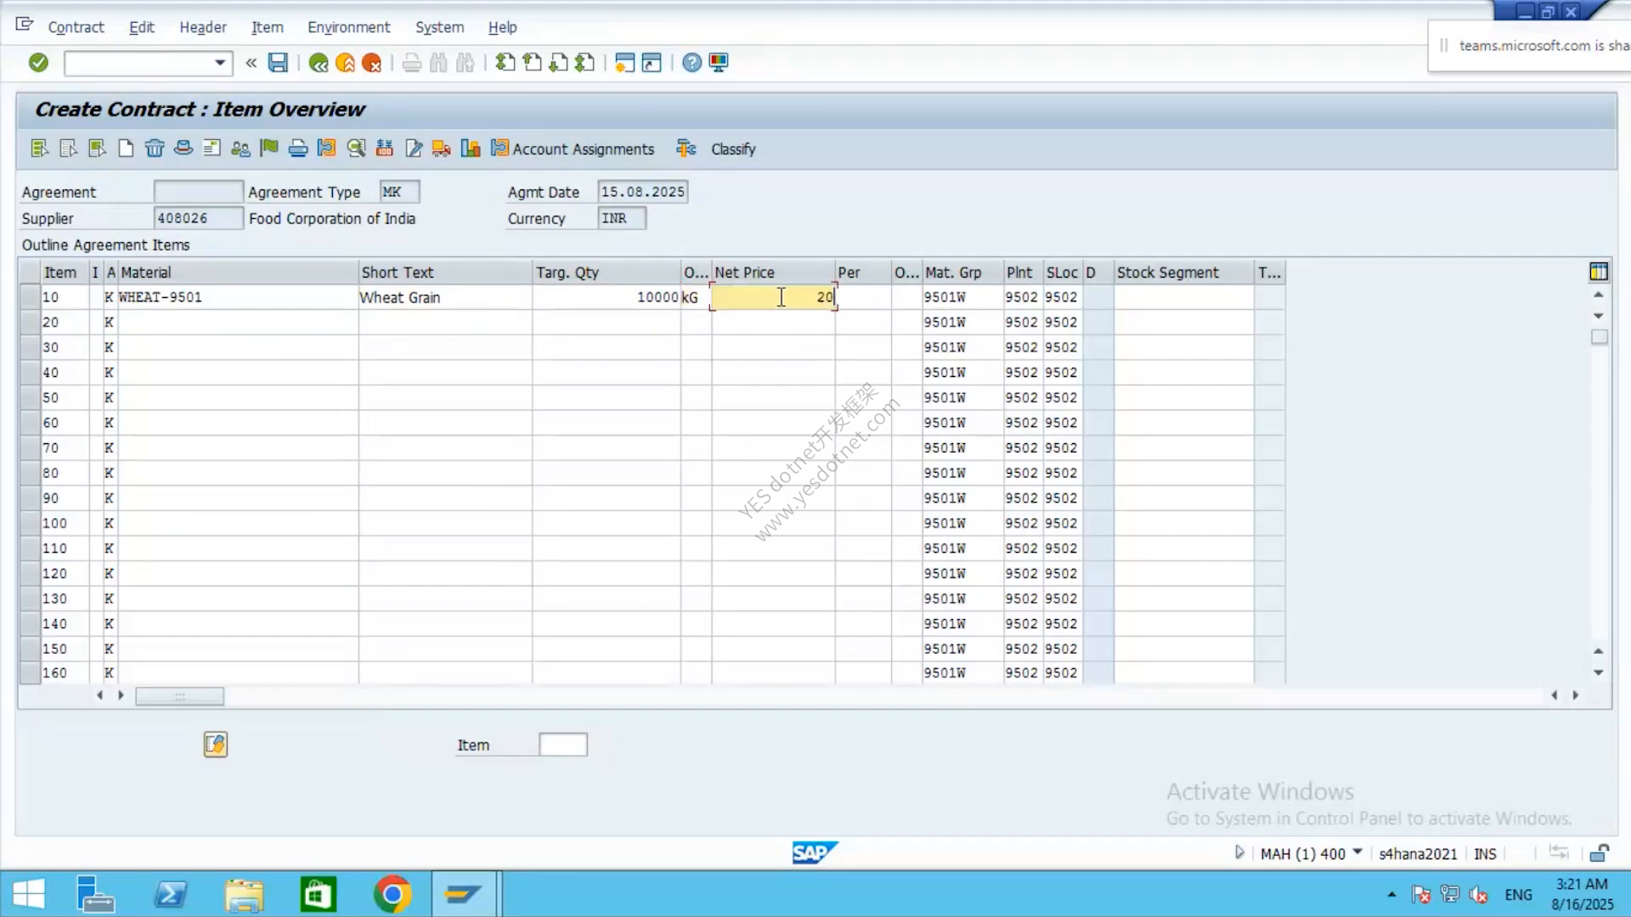
Task: Click the Item number input field
Action: tap(563, 745)
